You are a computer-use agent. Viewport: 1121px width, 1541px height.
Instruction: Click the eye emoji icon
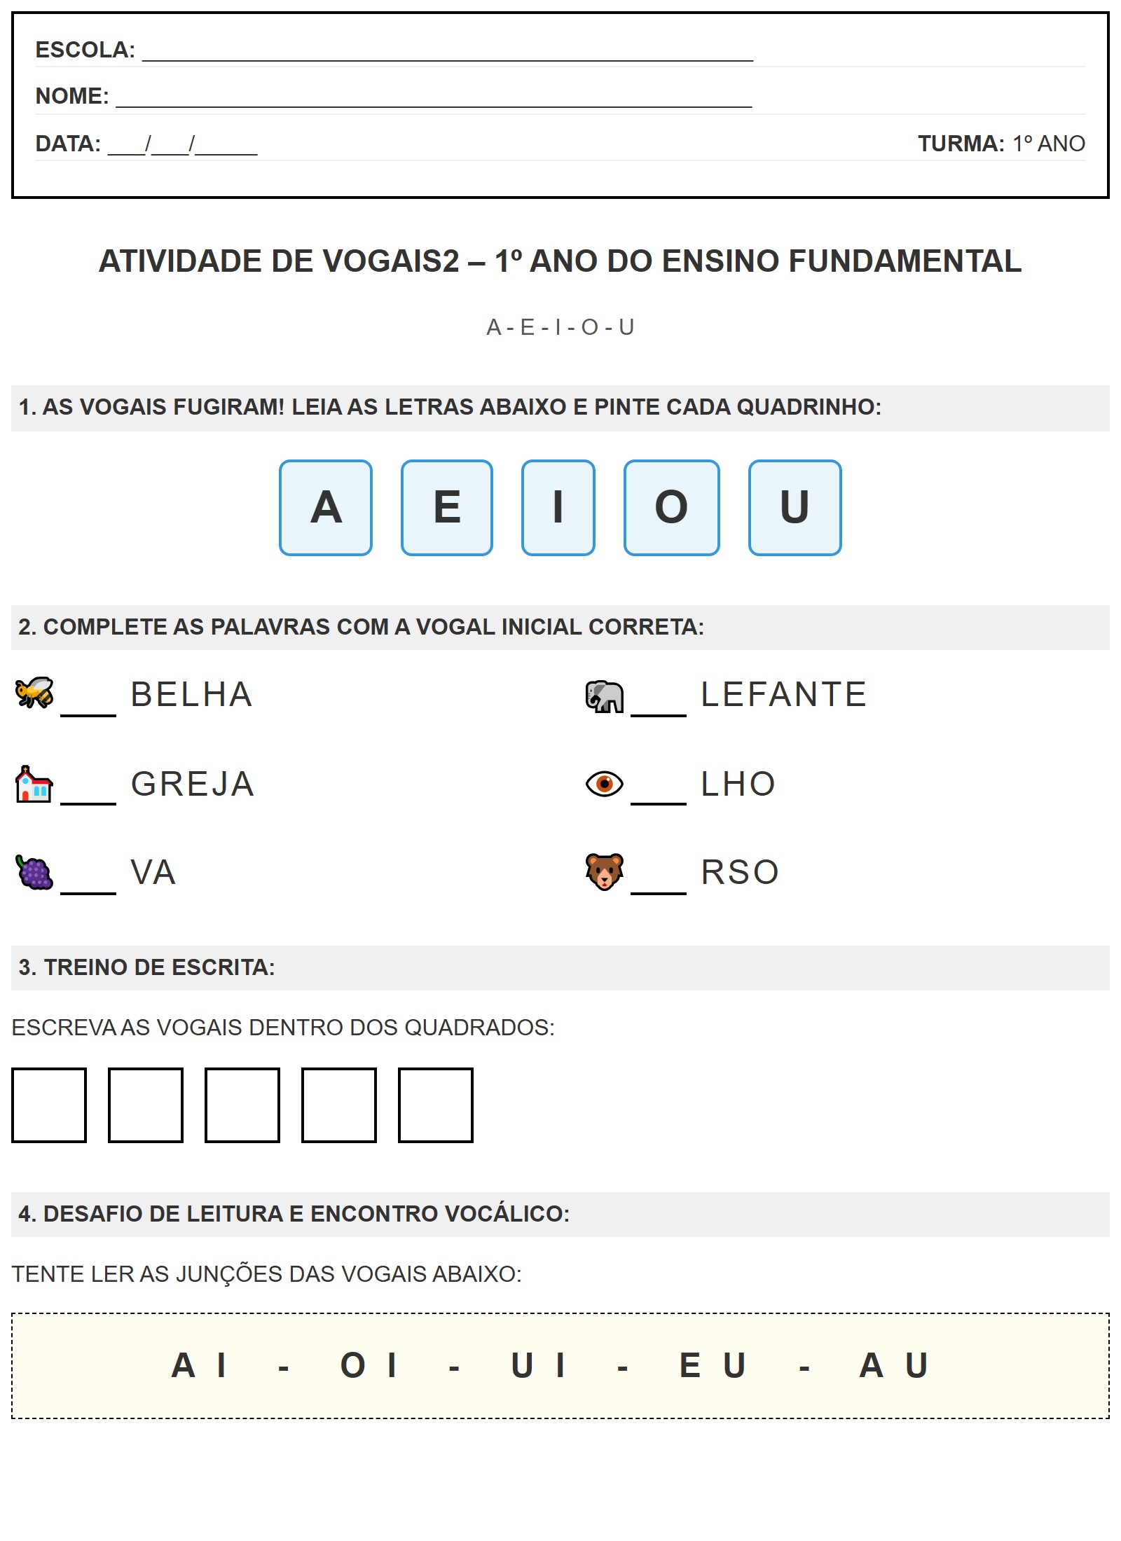pyautogui.click(x=604, y=784)
